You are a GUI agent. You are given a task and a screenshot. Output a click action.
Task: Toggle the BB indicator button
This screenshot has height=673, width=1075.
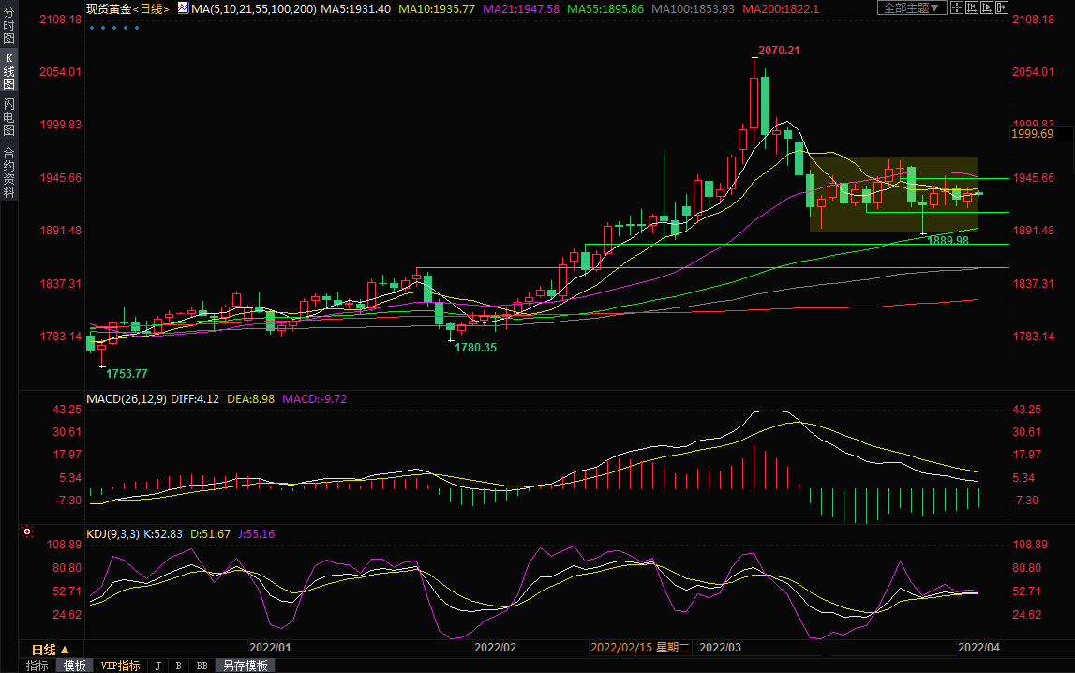click(201, 666)
